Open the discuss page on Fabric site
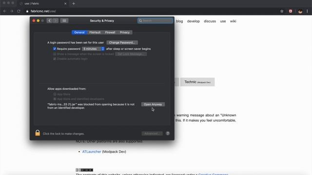Image resolution: width=312 pixels, height=175 pixels. 210,21
